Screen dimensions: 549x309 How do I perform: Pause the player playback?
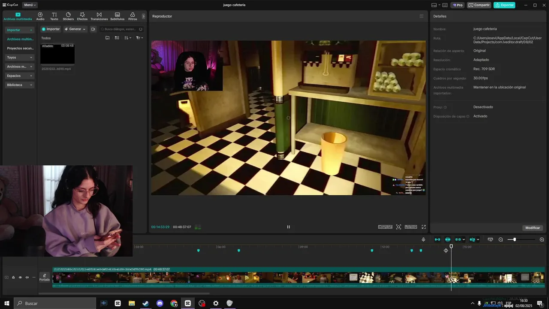[x=288, y=227]
